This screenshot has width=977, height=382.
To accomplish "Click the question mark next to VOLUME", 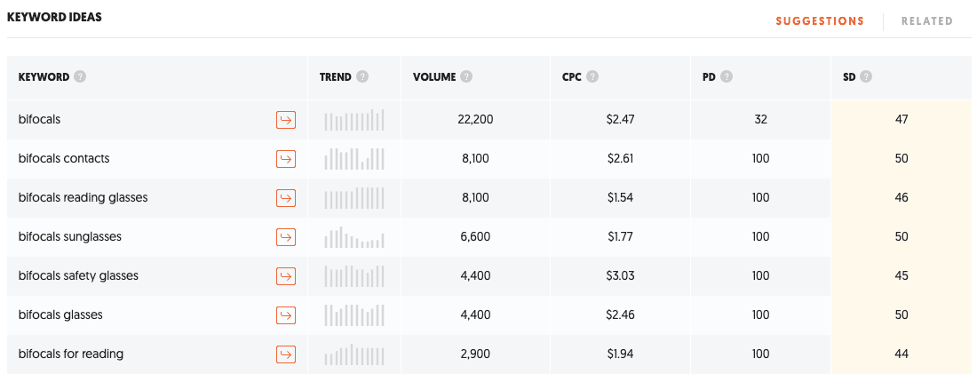I will 466,77.
